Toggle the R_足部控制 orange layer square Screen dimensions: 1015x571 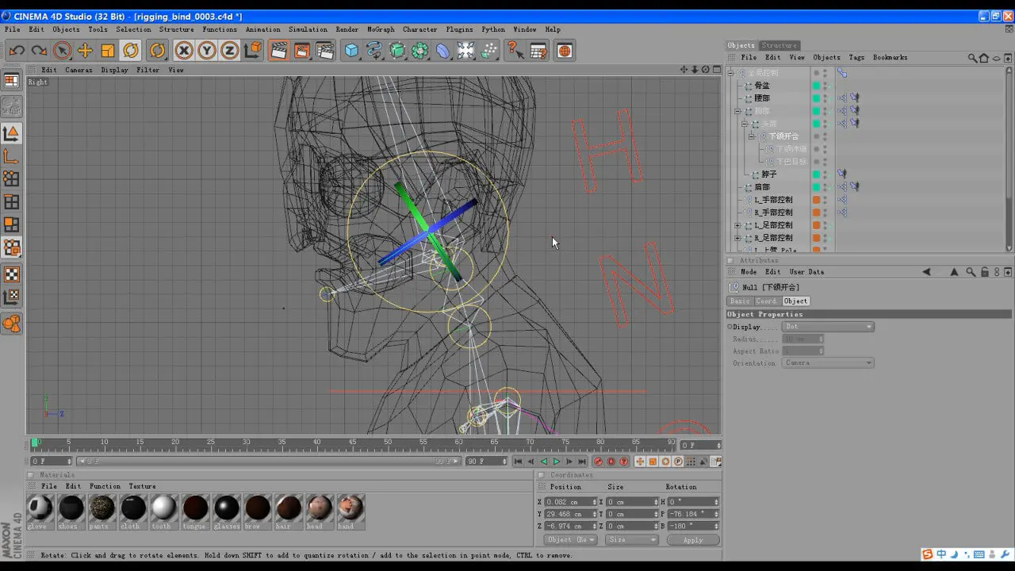[816, 238]
